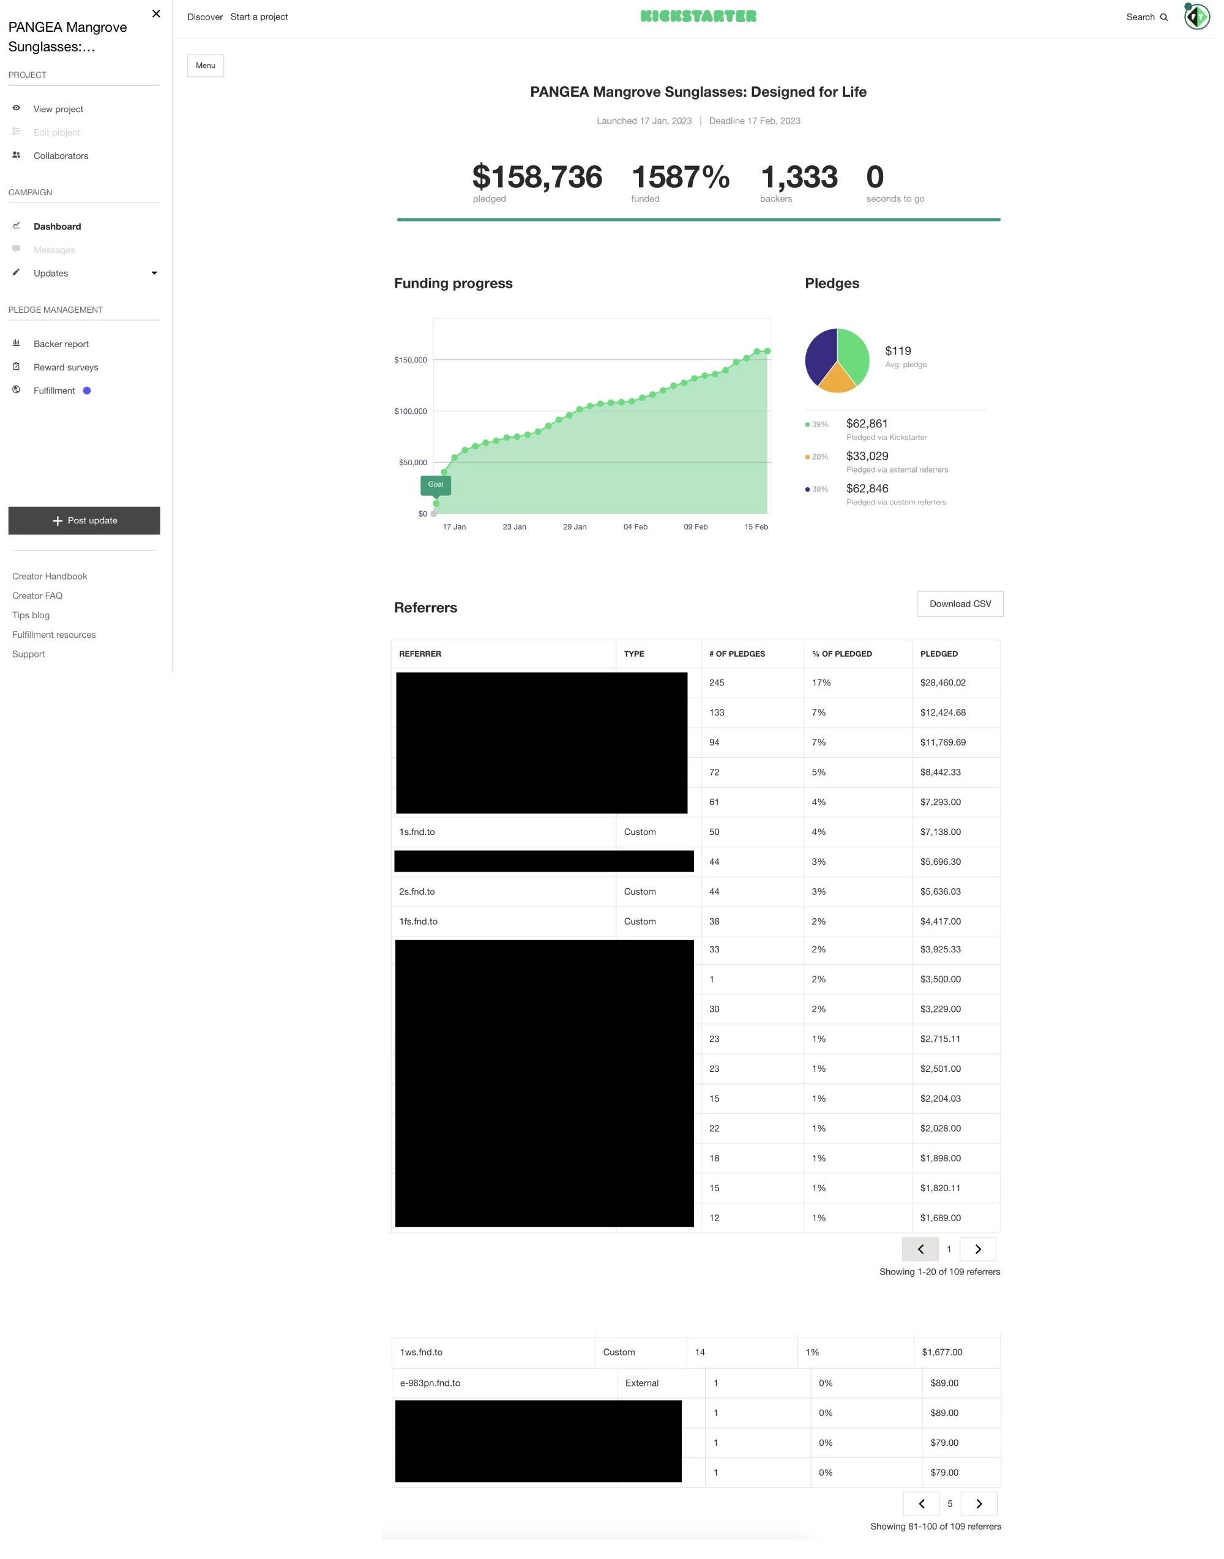The width and height of the screenshot is (1224, 1559).
Task: Click the Updates pencil icon
Action: point(16,272)
